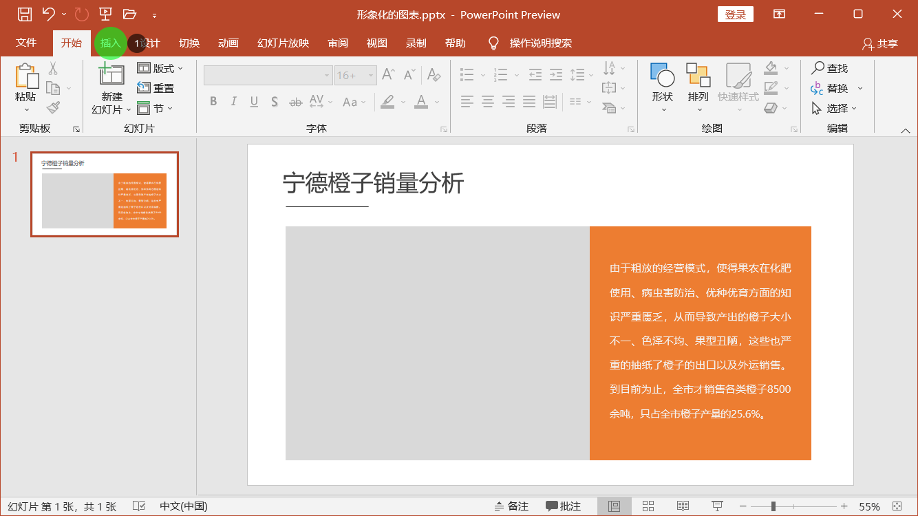Switch to Normal view in the status bar

(615, 506)
